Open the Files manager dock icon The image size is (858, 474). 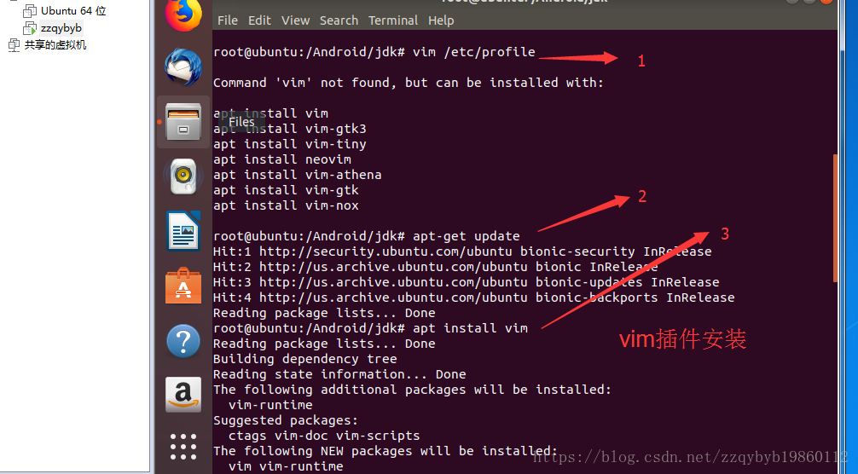click(x=183, y=122)
